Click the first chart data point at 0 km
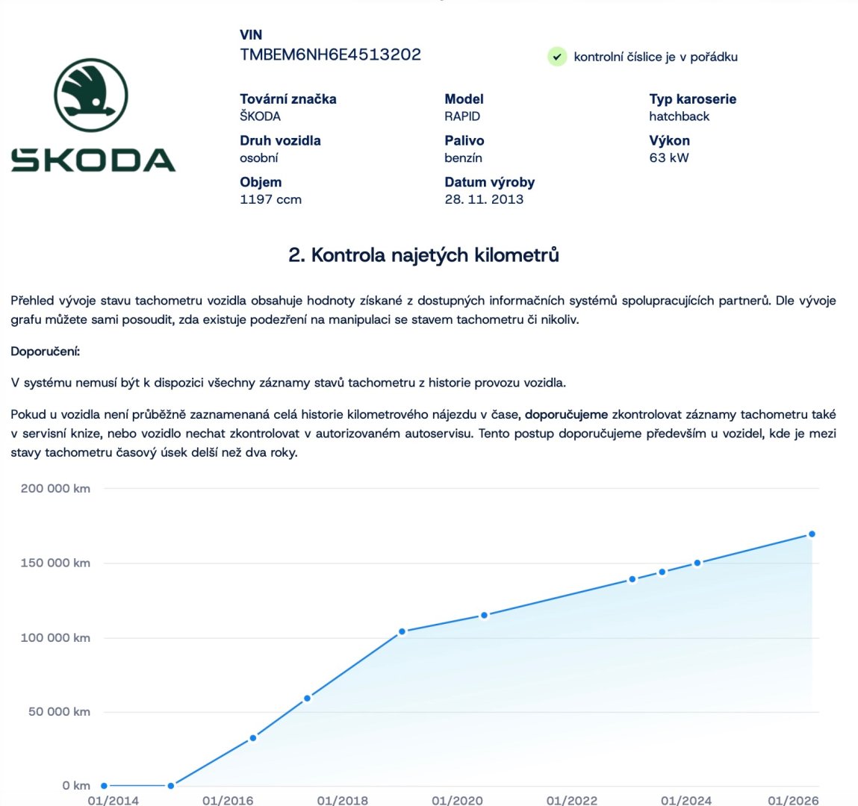Image resolution: width=858 pixels, height=806 pixels. (104, 785)
